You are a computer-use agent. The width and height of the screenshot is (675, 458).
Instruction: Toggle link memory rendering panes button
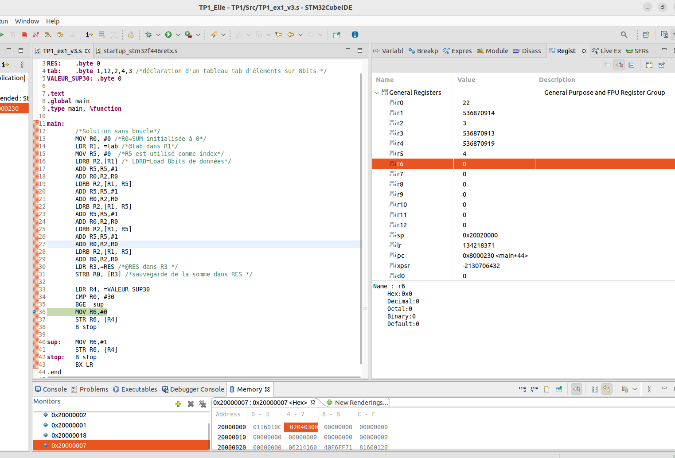pos(607,389)
